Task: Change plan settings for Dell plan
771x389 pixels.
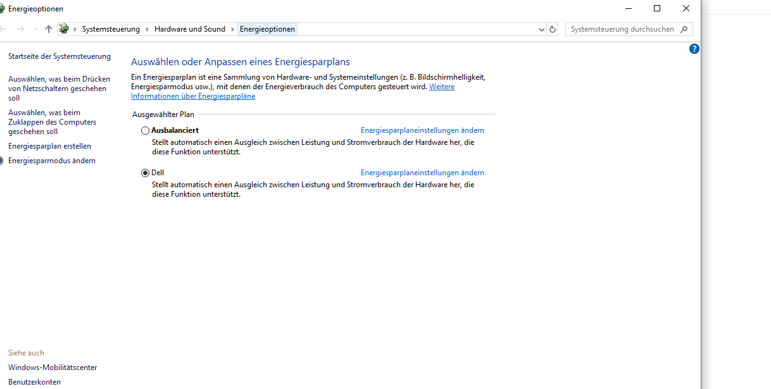Action: tap(422, 173)
